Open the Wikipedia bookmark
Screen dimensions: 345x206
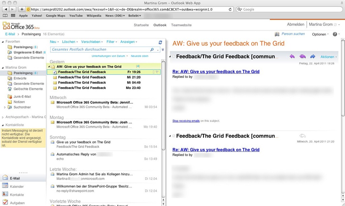click(94, 16)
